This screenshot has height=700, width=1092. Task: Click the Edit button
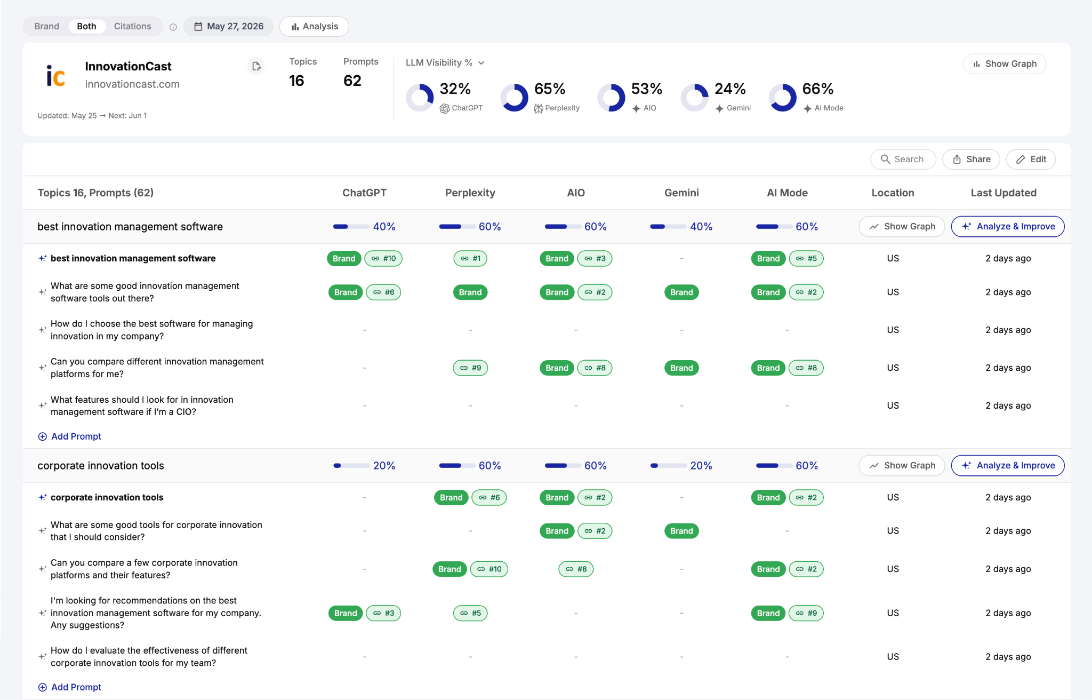coord(1031,160)
